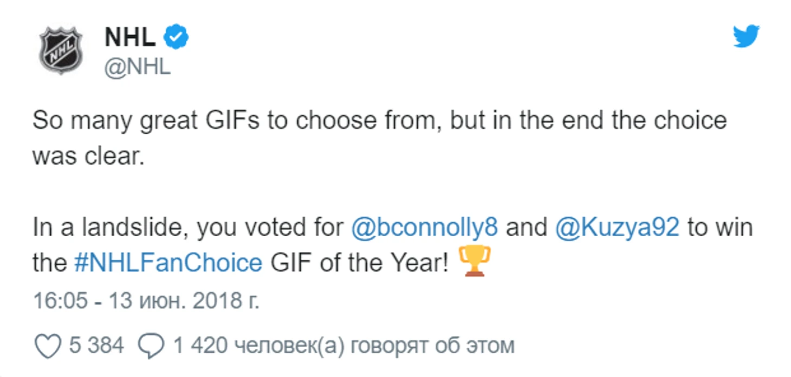Viewport: 791px width, 377px height.
Task: Open Twitter via the blue bird icon
Action: point(746,37)
